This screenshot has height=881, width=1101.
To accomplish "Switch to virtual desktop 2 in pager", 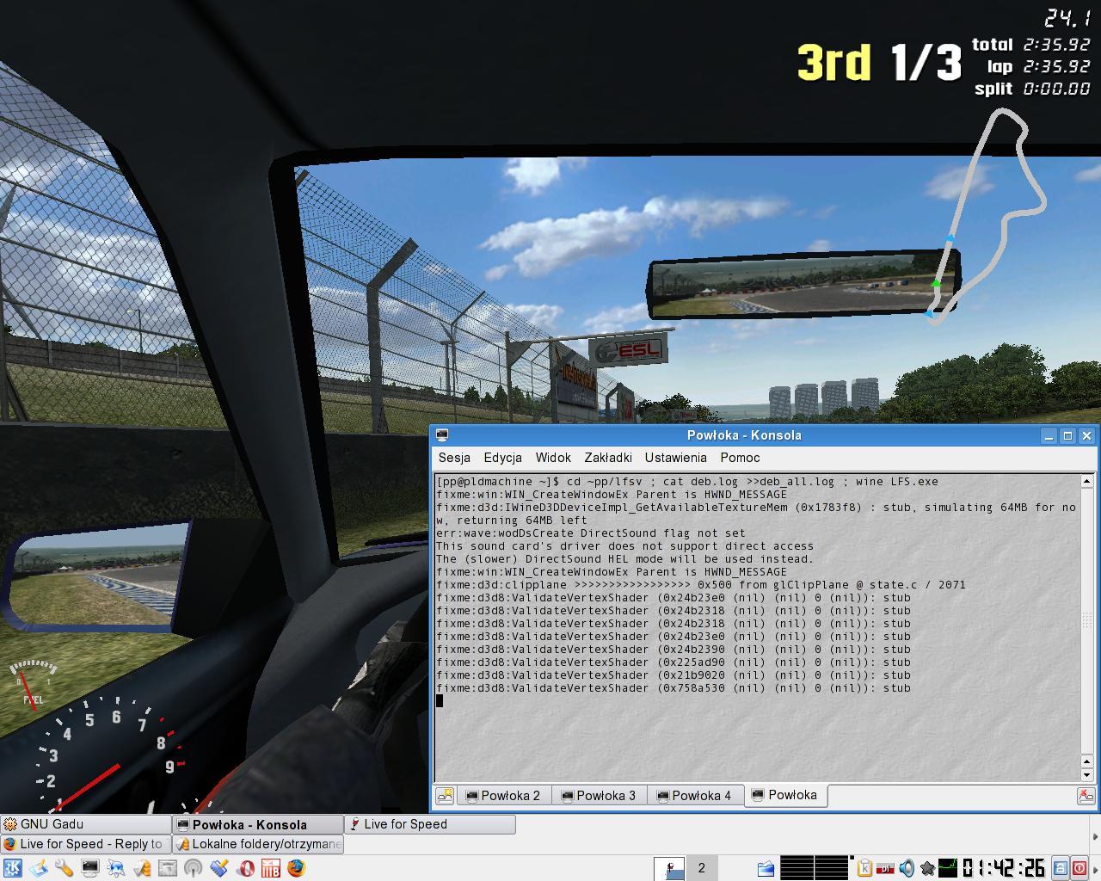I will pos(701,868).
